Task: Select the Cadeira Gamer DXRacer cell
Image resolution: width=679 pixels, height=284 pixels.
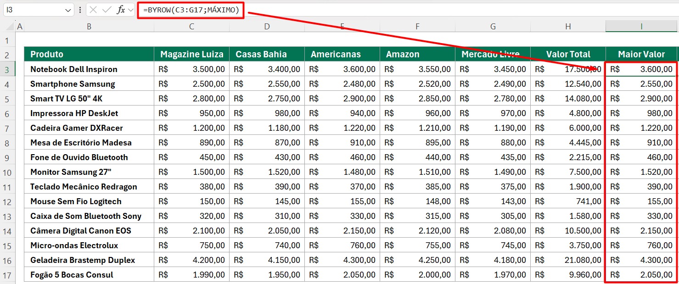Action: (89, 128)
